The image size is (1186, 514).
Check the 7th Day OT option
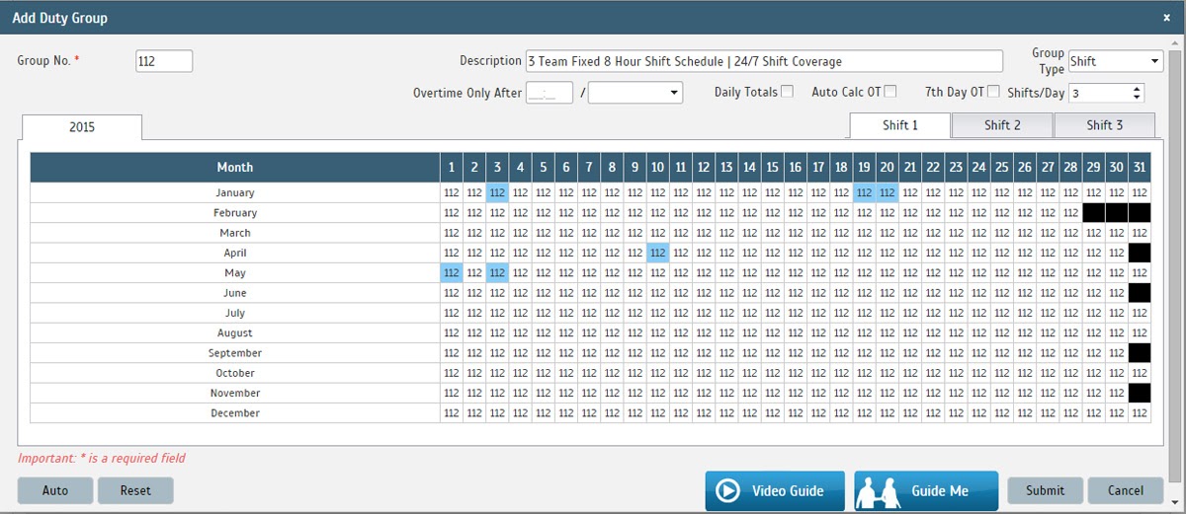tap(994, 92)
